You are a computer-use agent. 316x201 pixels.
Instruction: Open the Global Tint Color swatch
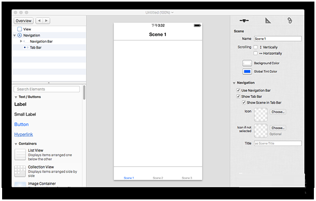pyautogui.click(x=247, y=71)
